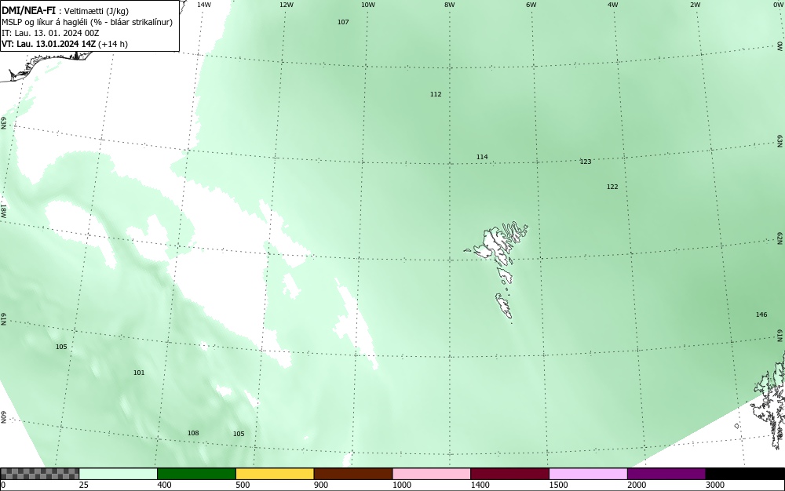Click the map value 107
785x491 pixels.
pyautogui.click(x=343, y=22)
